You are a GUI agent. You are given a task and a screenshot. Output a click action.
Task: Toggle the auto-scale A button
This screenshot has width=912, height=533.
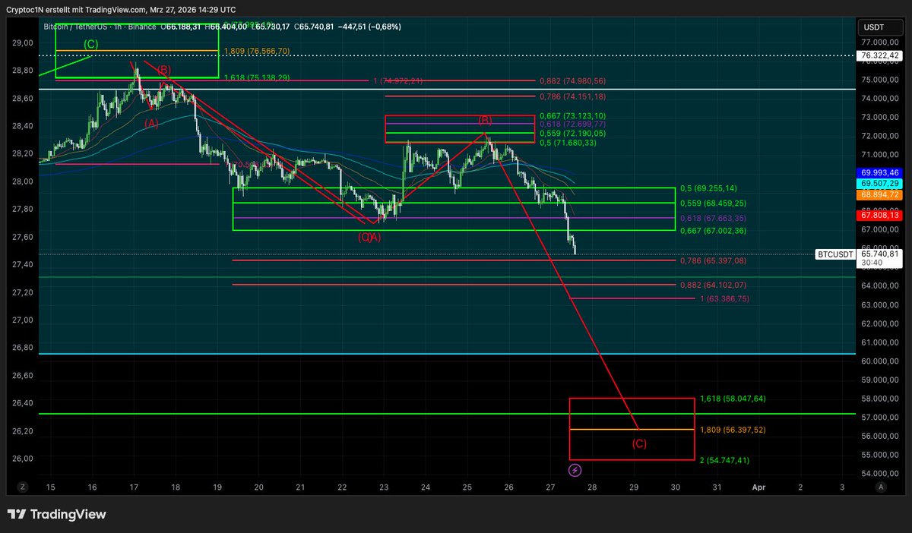click(x=880, y=487)
